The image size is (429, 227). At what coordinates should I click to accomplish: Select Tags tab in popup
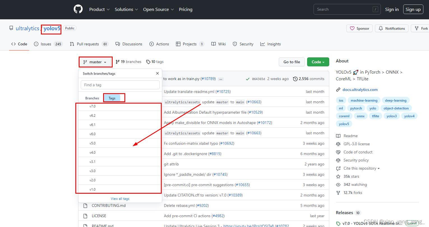click(x=112, y=98)
